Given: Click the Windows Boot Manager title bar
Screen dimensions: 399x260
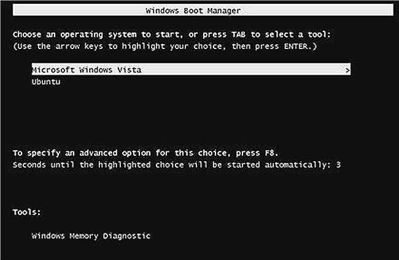Looking at the screenshot, I should pos(199,11).
